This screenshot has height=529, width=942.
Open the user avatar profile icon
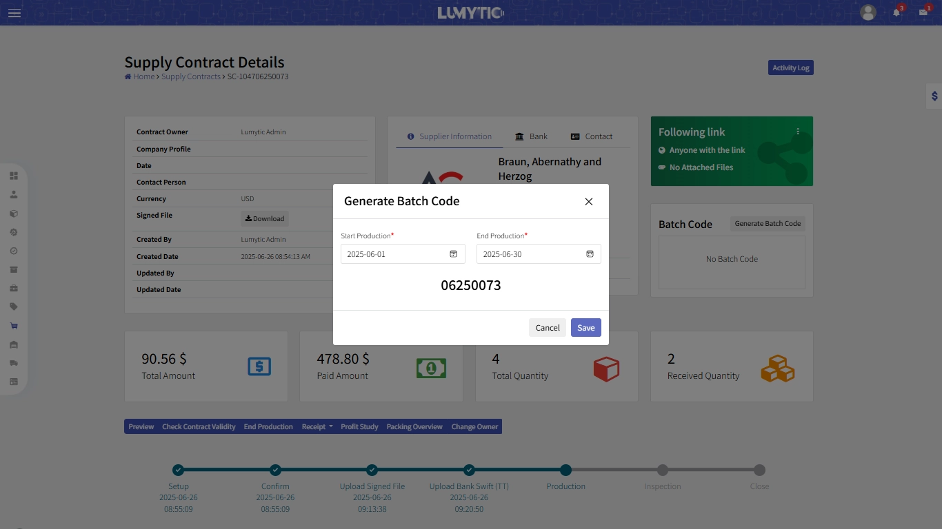tap(868, 12)
